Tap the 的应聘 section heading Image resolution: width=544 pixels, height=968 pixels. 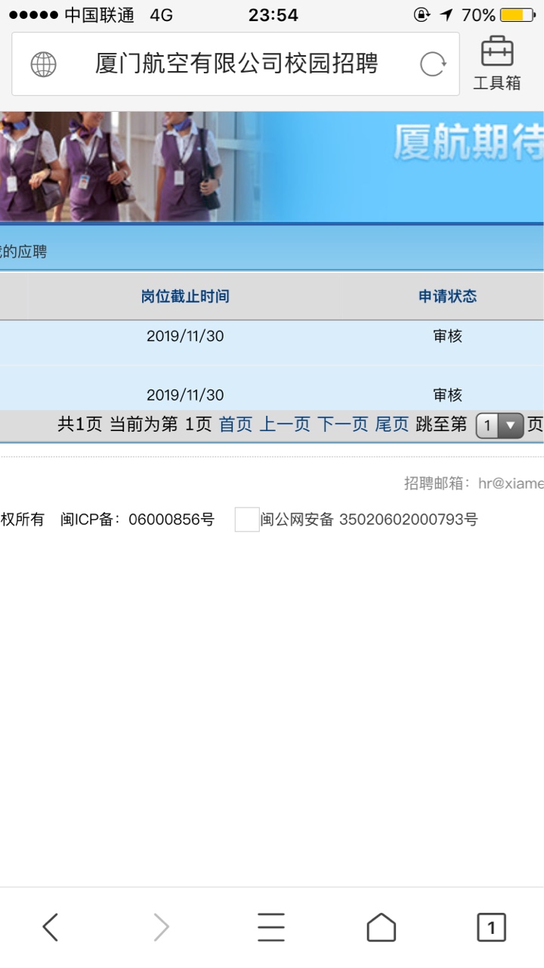click(x=23, y=252)
